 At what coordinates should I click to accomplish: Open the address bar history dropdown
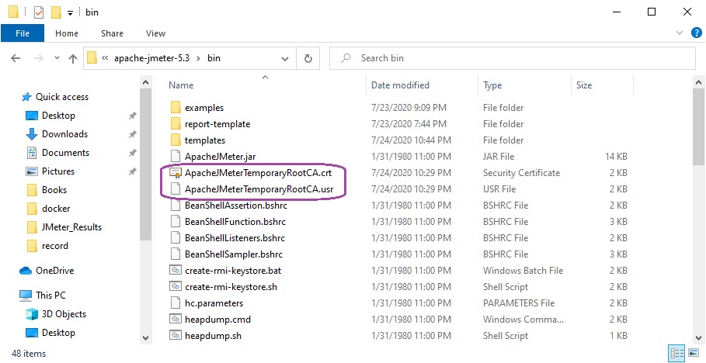click(x=285, y=58)
